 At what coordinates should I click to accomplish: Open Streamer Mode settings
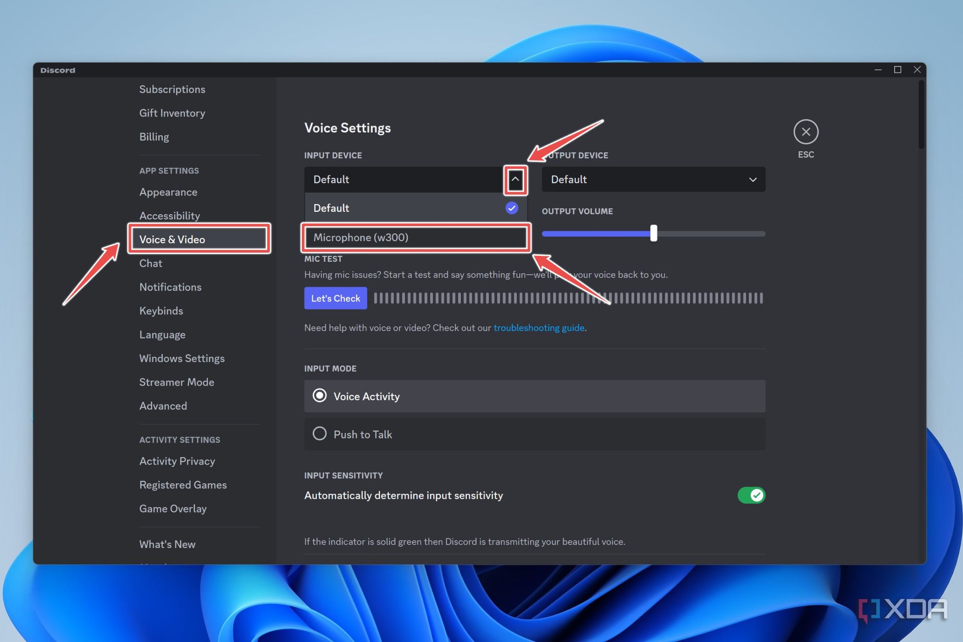coord(177,382)
